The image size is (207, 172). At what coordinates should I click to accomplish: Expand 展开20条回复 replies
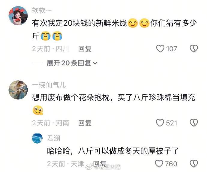tap(72, 63)
